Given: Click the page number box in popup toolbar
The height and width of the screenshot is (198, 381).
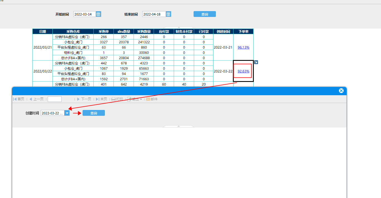Looking at the screenshot, I should (x=55, y=99).
